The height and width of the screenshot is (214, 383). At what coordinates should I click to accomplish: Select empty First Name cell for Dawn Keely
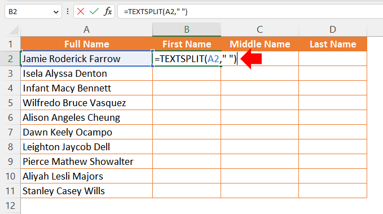pyautogui.click(x=187, y=132)
